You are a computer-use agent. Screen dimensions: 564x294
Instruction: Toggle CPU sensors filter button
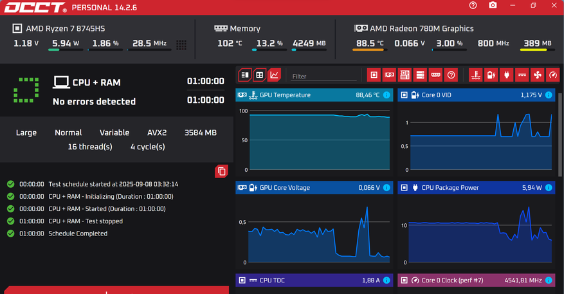point(374,75)
